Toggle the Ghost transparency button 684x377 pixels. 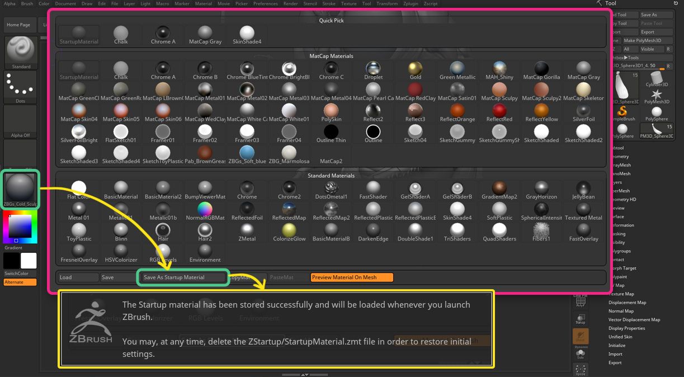580,336
